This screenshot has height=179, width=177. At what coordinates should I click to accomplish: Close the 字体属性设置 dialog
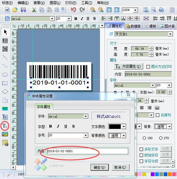click(x=129, y=95)
